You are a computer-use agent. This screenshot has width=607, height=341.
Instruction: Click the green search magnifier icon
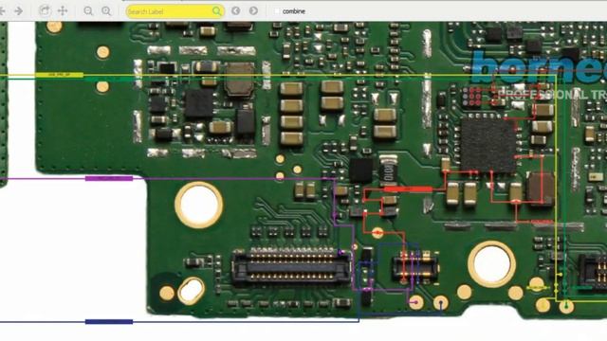coord(217,11)
